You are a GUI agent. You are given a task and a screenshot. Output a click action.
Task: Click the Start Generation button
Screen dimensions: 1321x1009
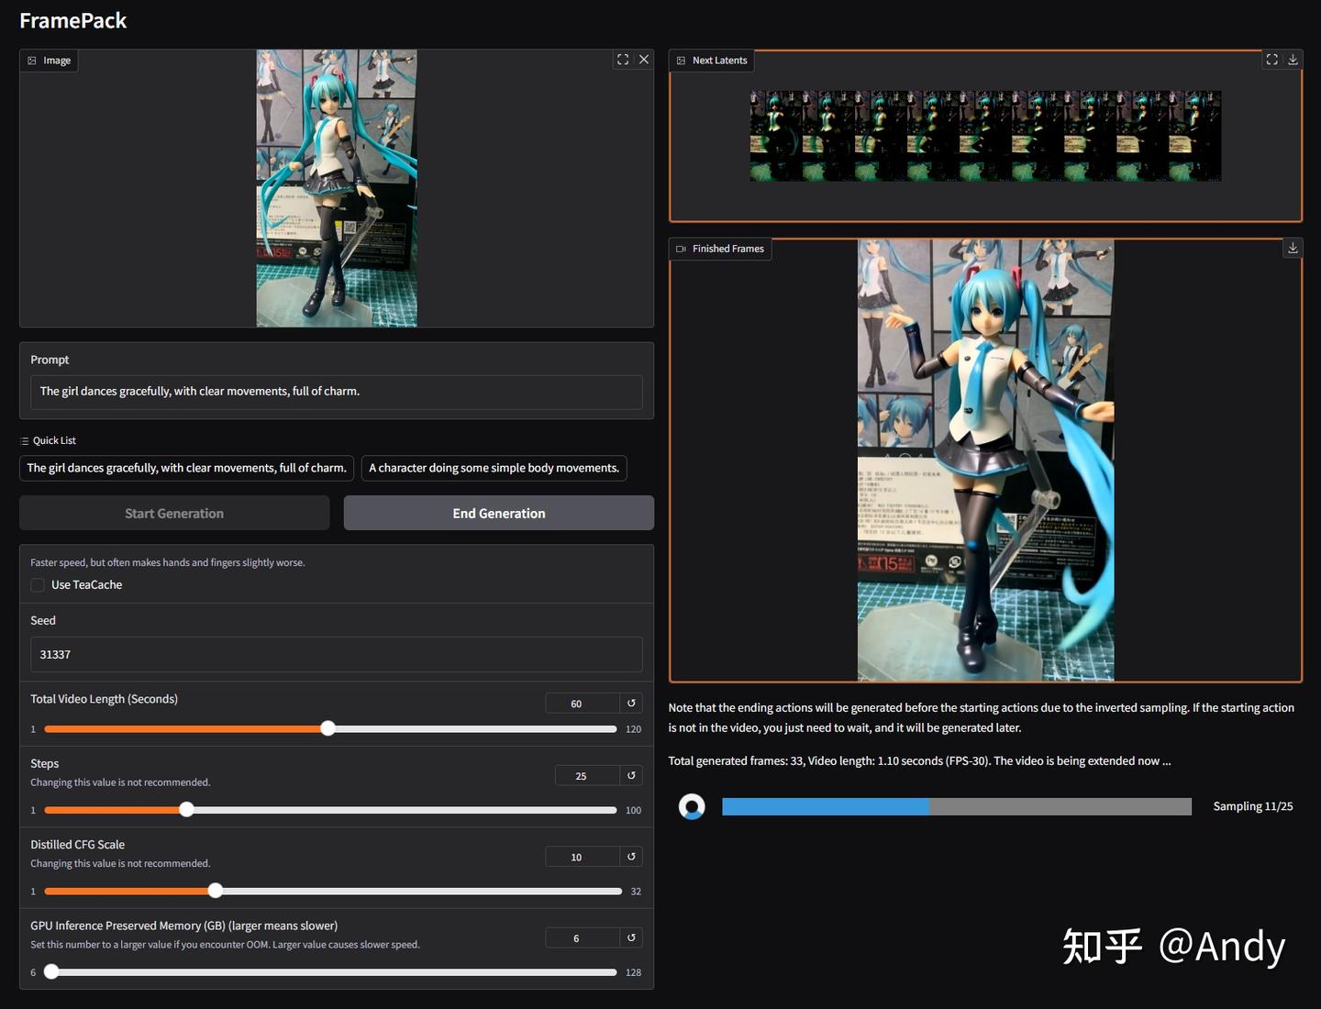[173, 513]
